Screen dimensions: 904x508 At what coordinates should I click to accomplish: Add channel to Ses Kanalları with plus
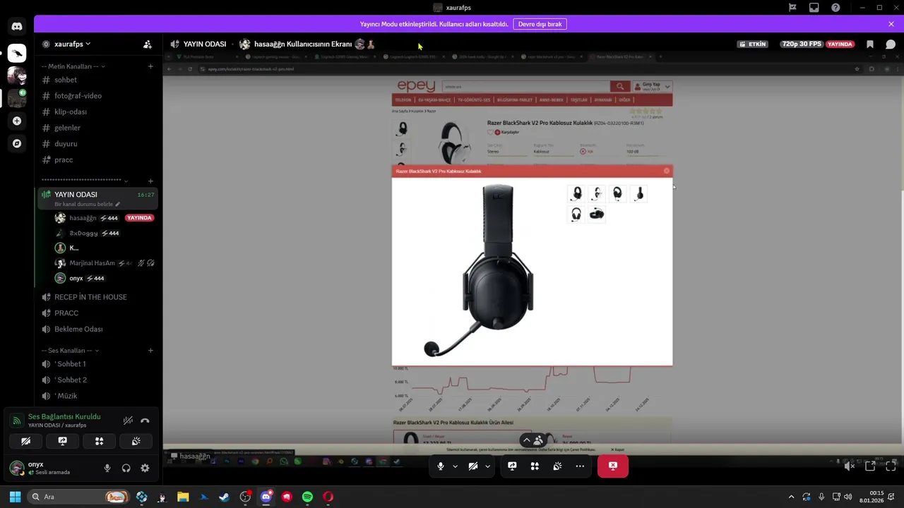(x=150, y=351)
